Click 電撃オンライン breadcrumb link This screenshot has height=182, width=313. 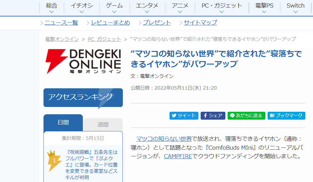tap(62, 39)
